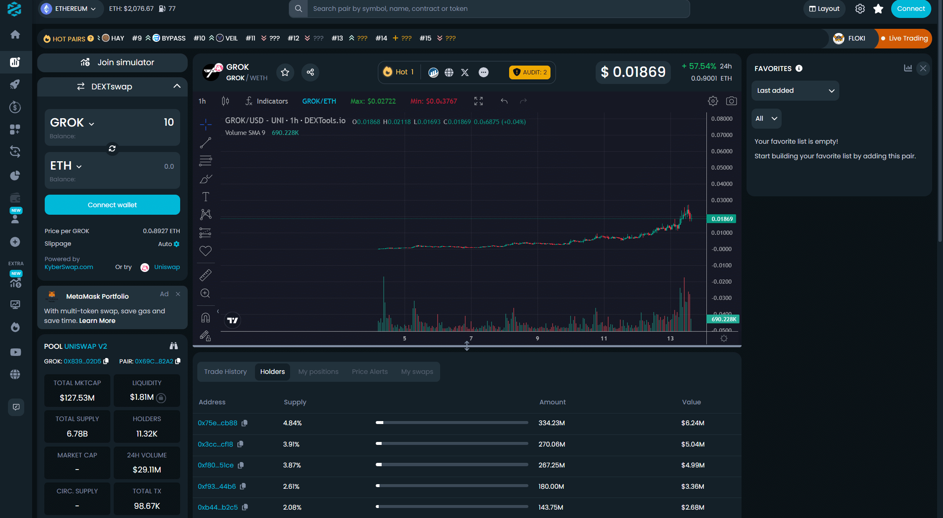Open the chart patterns tool
This screenshot has height=518, width=943.
tap(206, 215)
